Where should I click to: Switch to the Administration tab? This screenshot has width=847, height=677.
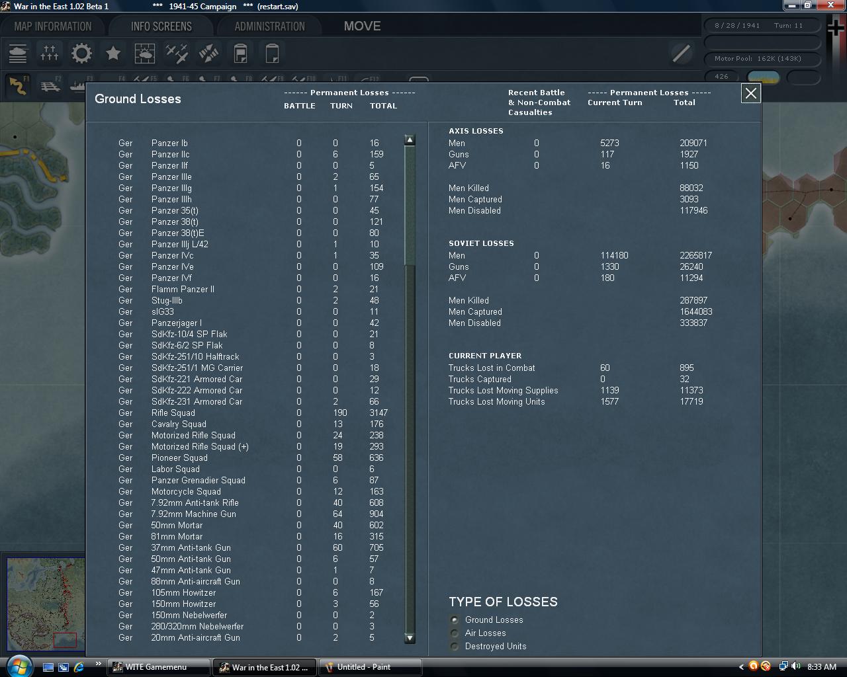[269, 26]
